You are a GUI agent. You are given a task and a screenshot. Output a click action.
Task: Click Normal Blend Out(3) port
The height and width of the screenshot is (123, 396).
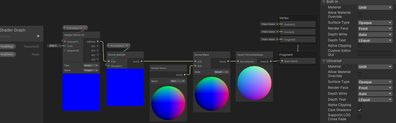click(x=228, y=61)
